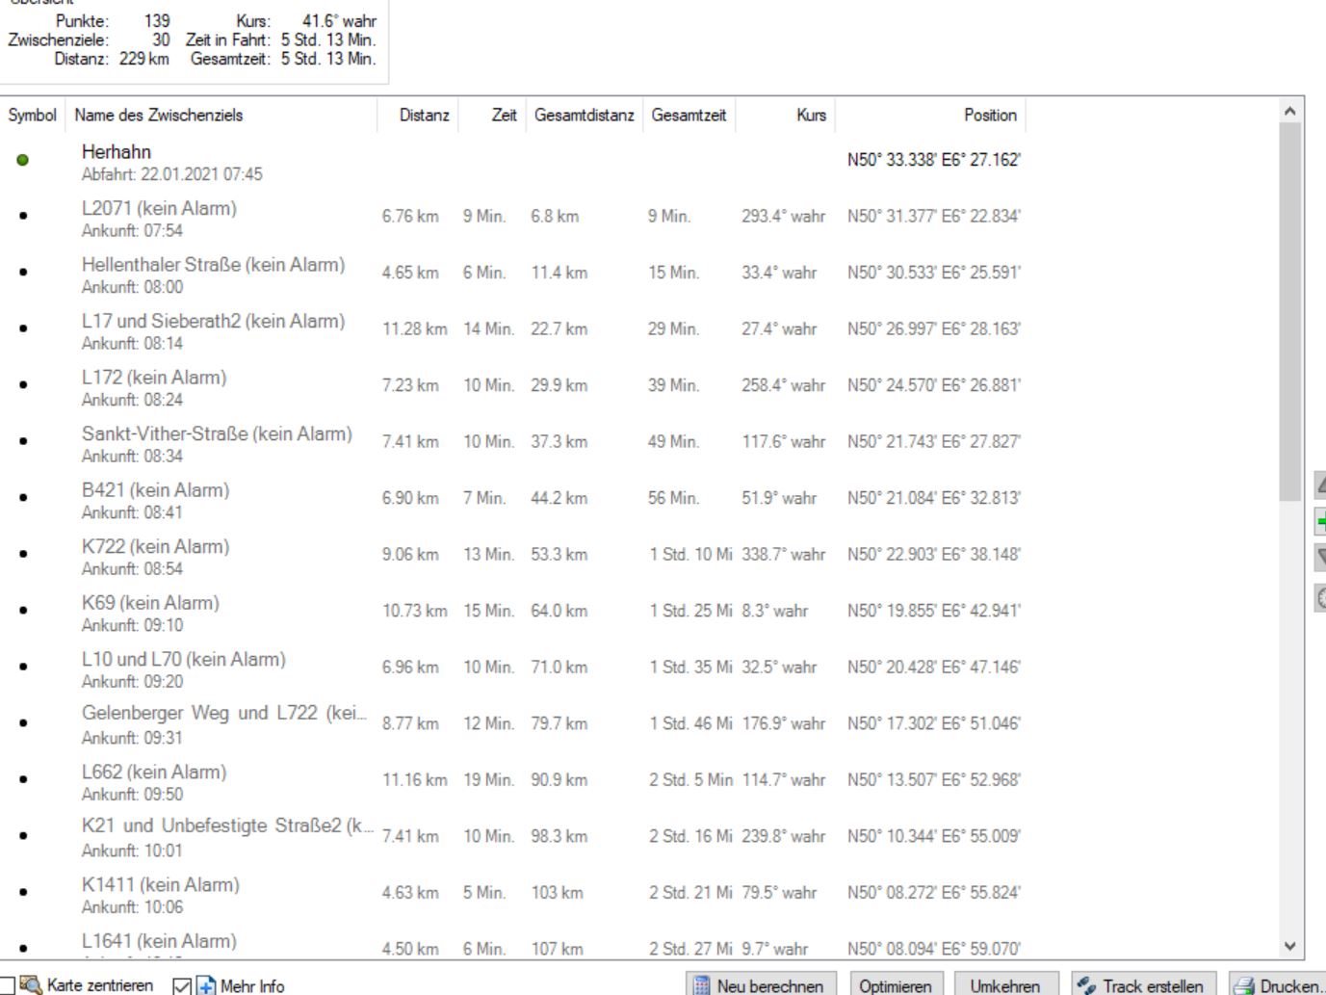Uncheck the Mehr Info checkbox
Viewport: 1326px width, 995px height.
(181, 985)
